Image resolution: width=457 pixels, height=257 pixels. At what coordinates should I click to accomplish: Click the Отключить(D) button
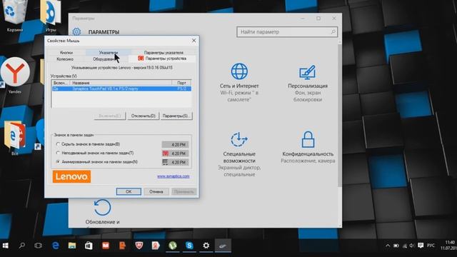(x=143, y=116)
